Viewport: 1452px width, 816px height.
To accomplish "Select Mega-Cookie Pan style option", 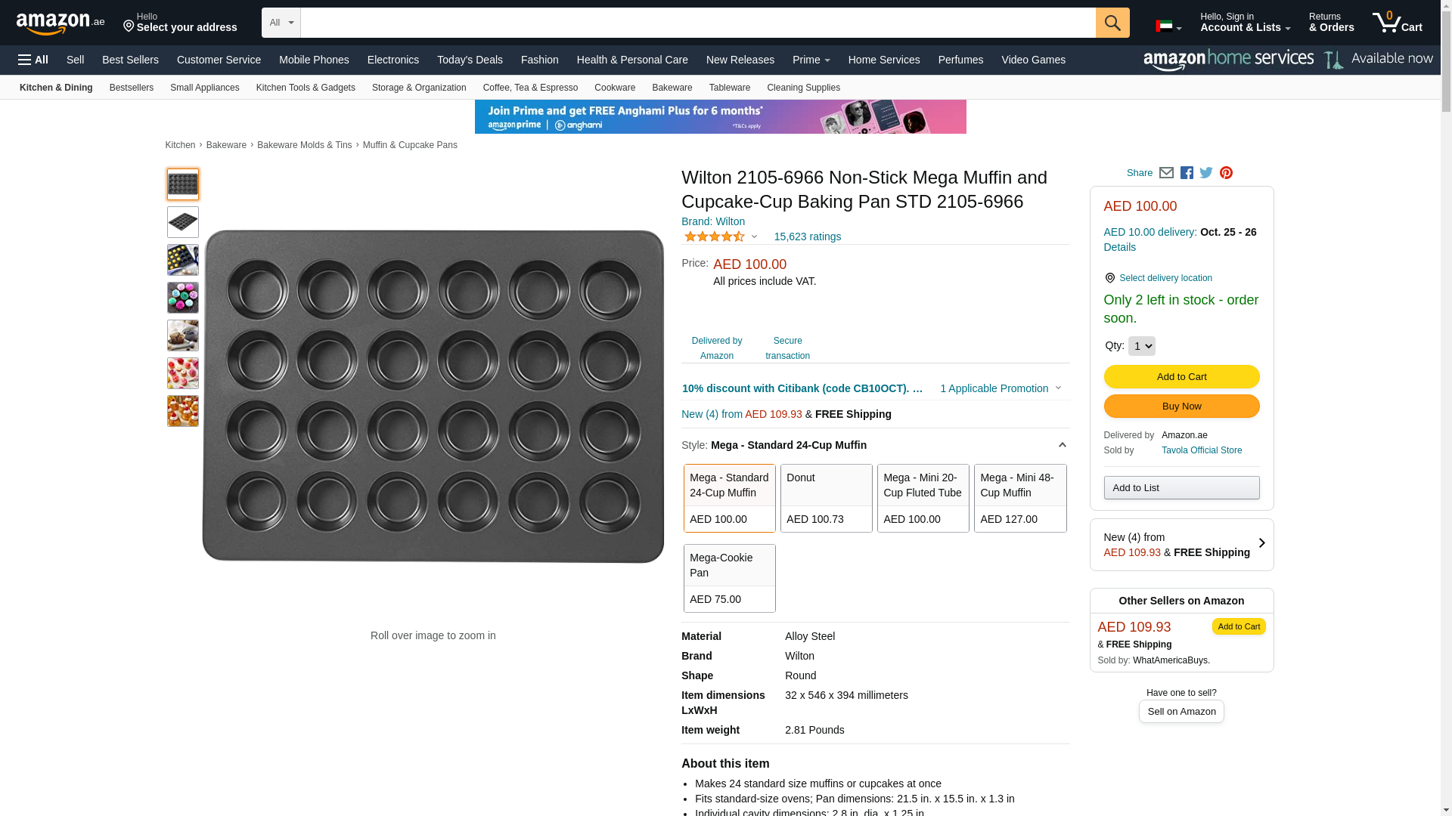I will point(729,578).
